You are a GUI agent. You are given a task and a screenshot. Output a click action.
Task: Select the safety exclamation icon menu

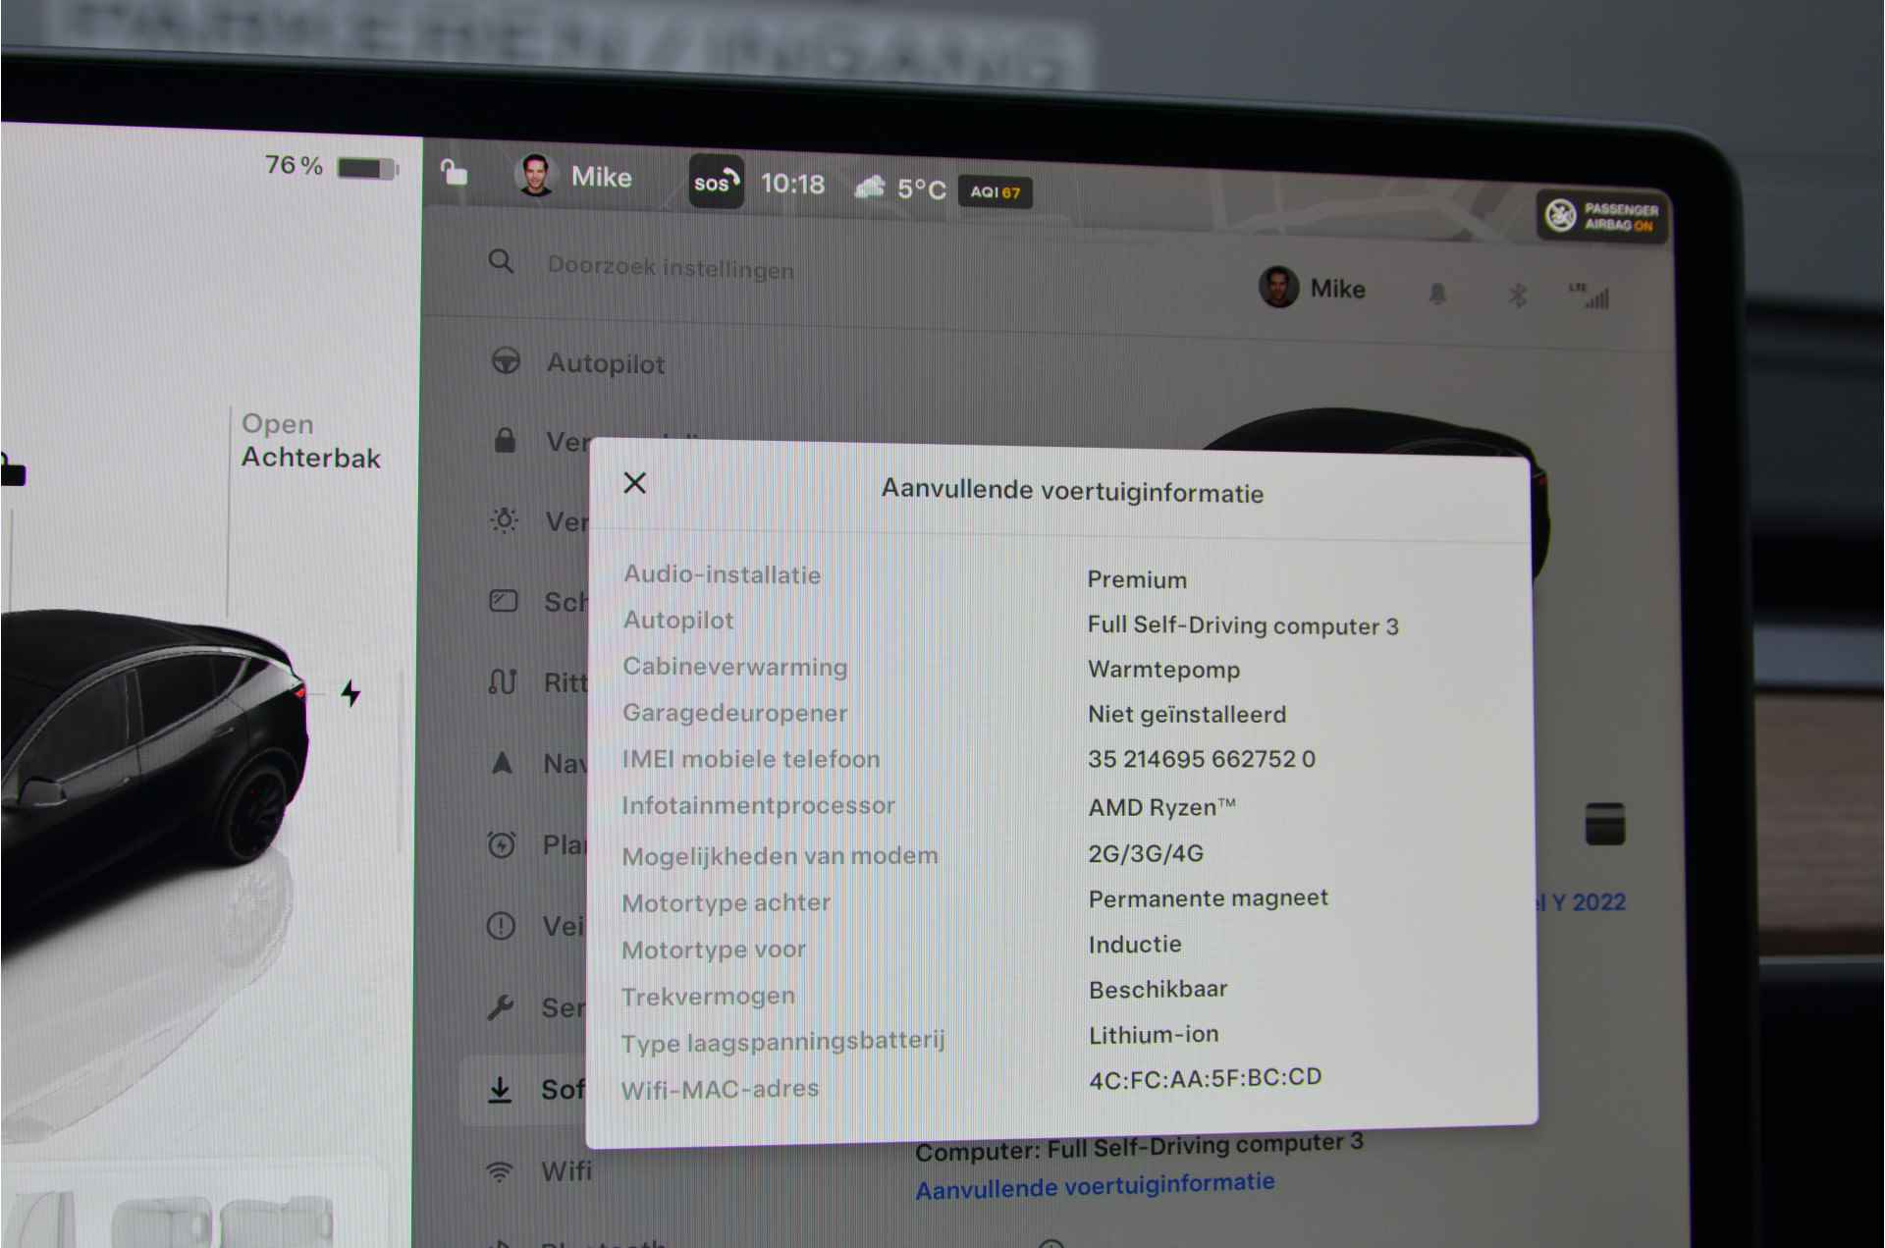point(501,925)
